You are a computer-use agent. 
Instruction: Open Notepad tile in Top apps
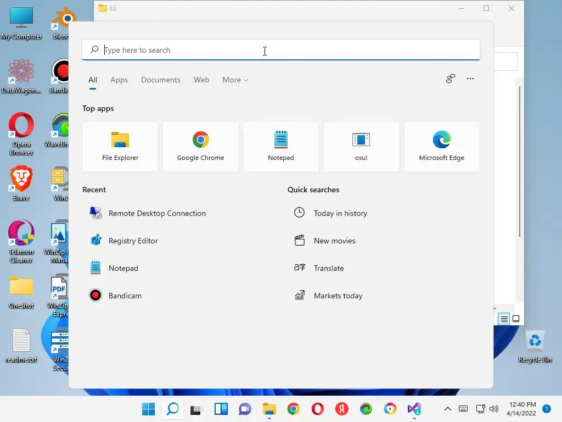pyautogui.click(x=280, y=147)
